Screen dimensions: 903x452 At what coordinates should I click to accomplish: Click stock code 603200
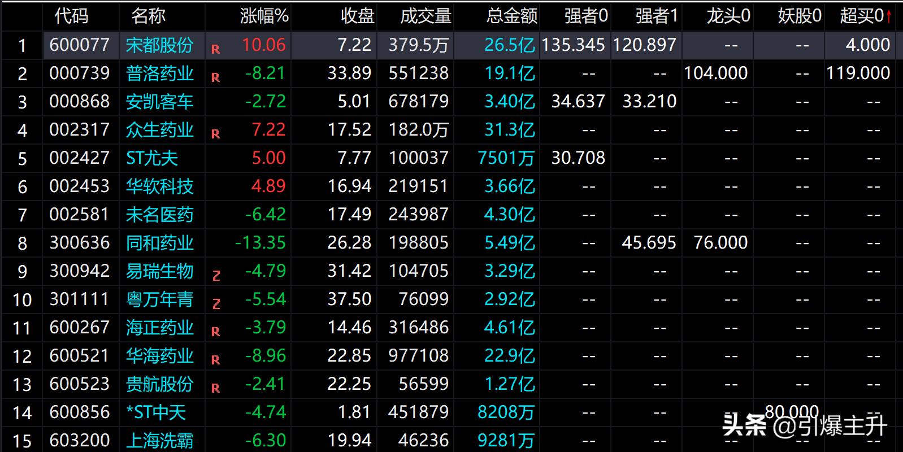tap(80, 440)
